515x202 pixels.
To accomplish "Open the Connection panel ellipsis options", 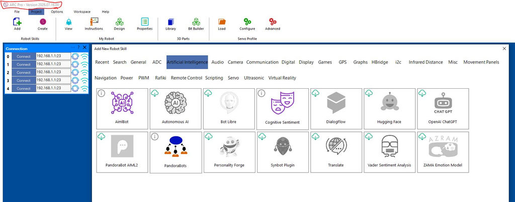I will tap(73, 48).
